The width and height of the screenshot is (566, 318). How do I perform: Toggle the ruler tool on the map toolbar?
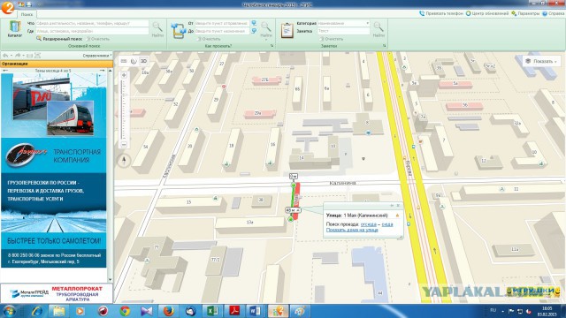tap(124, 61)
